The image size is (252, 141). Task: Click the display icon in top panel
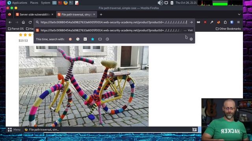coord(166,3)
